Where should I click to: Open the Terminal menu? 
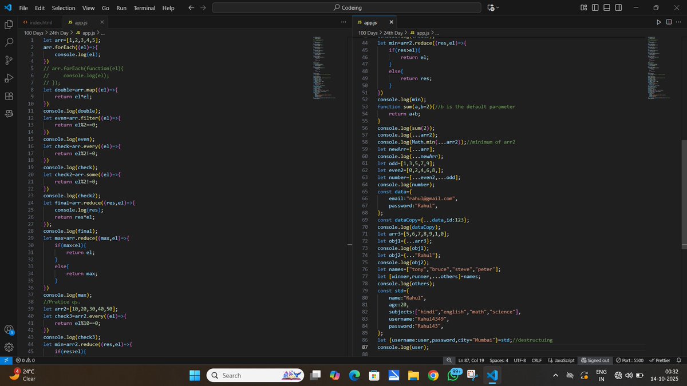[x=144, y=7]
